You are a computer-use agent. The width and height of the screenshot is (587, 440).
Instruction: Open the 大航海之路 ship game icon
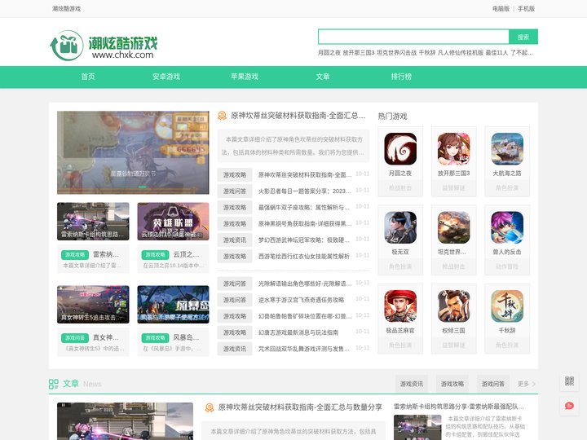(x=507, y=148)
